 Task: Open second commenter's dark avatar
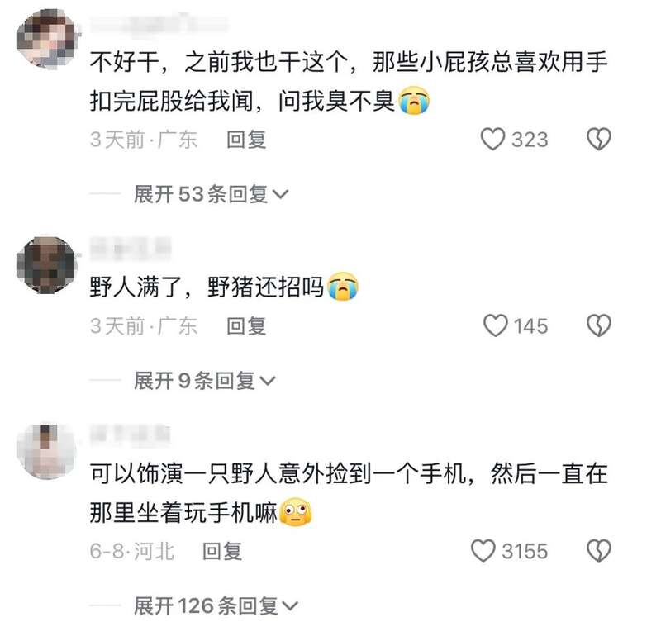(46, 264)
